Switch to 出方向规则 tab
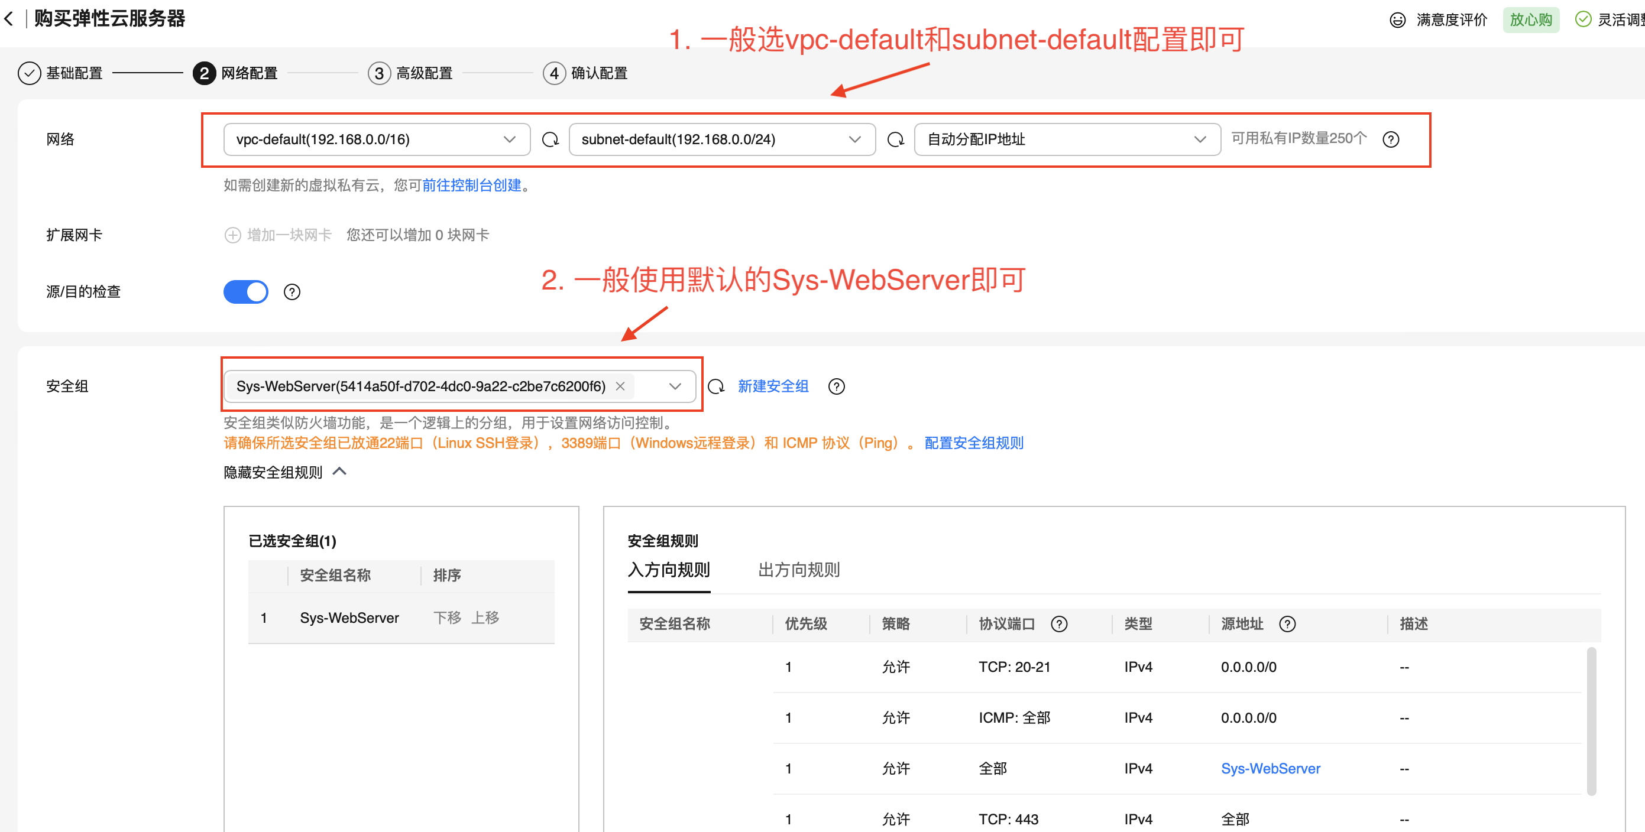 (x=798, y=570)
